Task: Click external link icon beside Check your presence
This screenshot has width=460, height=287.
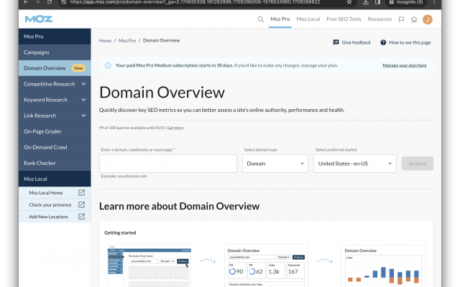Action: coord(81,204)
